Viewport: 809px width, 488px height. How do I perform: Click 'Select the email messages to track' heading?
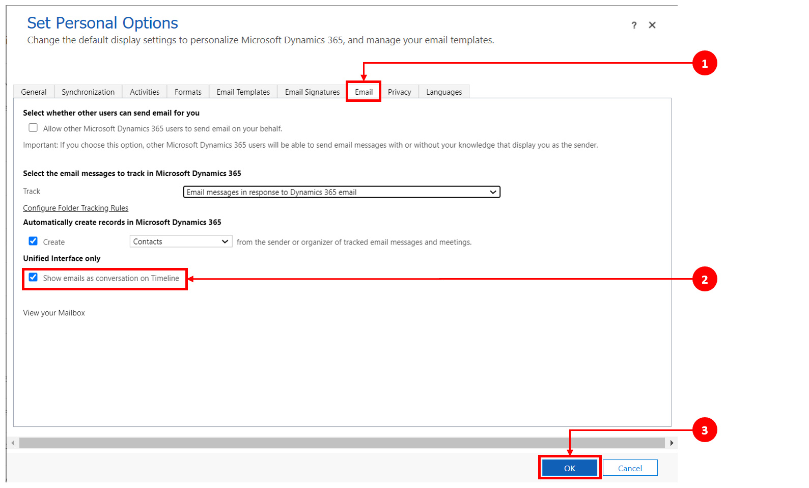pos(132,173)
